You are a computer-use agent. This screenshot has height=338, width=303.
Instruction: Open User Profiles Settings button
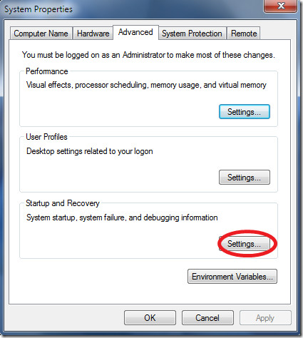(x=245, y=177)
